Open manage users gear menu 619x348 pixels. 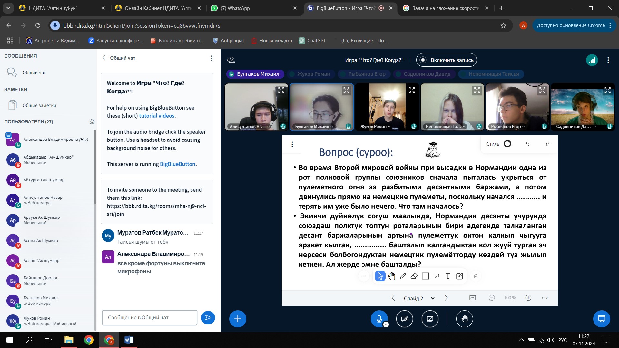(92, 122)
